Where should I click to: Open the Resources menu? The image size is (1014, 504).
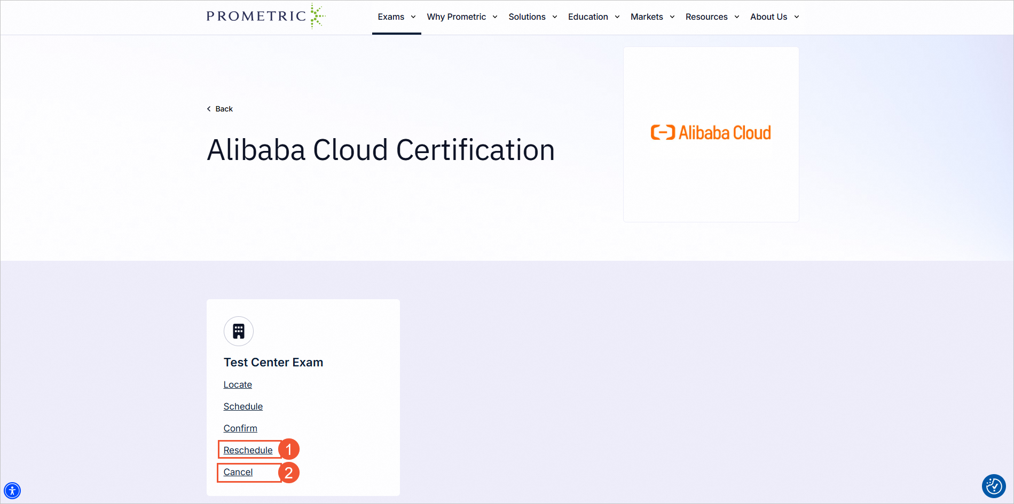706,17
